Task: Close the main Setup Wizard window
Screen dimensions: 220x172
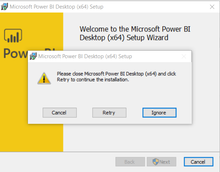Action: pyautogui.click(x=212, y=7)
